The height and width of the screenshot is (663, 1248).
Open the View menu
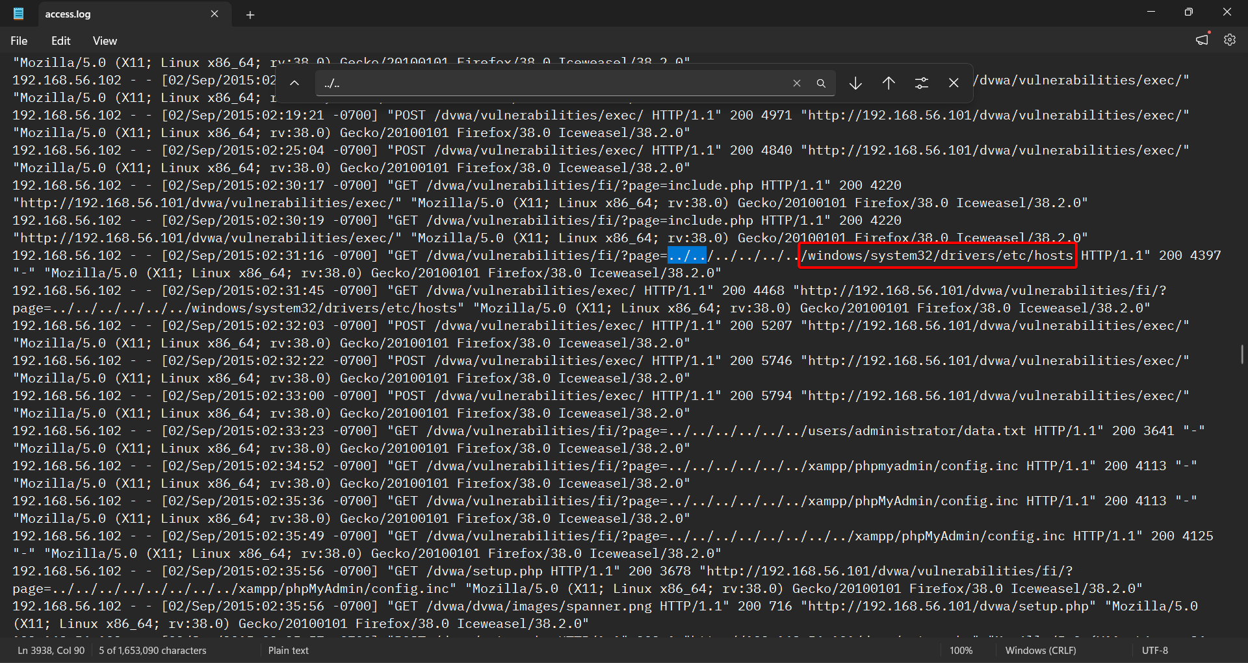pos(105,41)
